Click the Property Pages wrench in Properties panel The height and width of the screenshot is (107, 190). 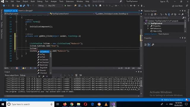coord(153,45)
